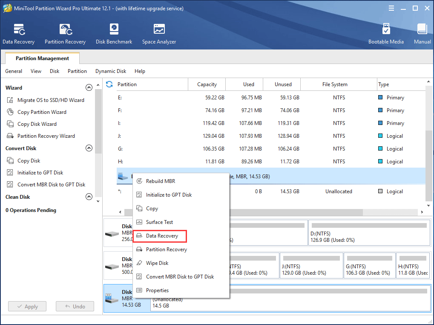The image size is (434, 325).
Task: Open the hamburger menu in title bar
Action: (x=391, y=8)
